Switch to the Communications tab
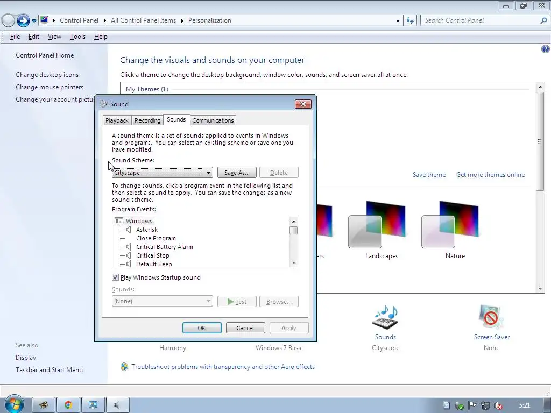551x413 pixels. click(213, 120)
